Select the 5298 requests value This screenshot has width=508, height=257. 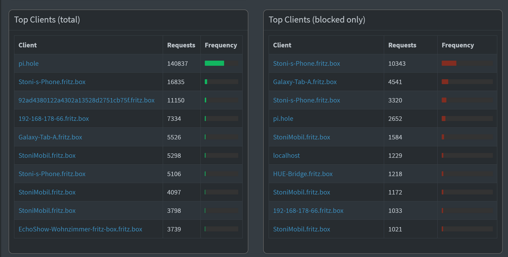pyautogui.click(x=174, y=156)
